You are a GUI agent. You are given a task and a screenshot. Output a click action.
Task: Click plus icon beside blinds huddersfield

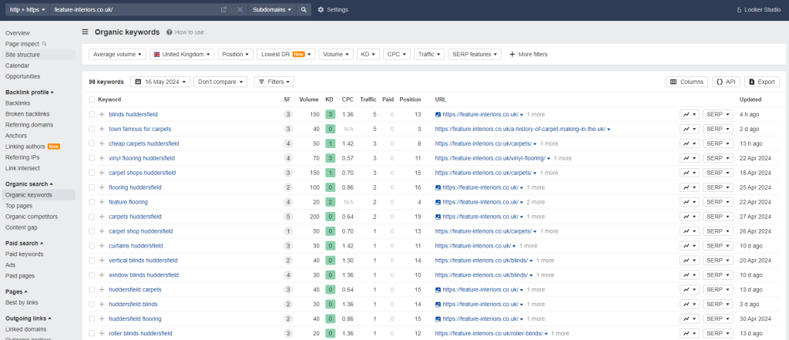coord(102,114)
